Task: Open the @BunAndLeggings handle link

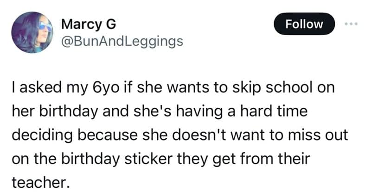Action: click(122, 42)
